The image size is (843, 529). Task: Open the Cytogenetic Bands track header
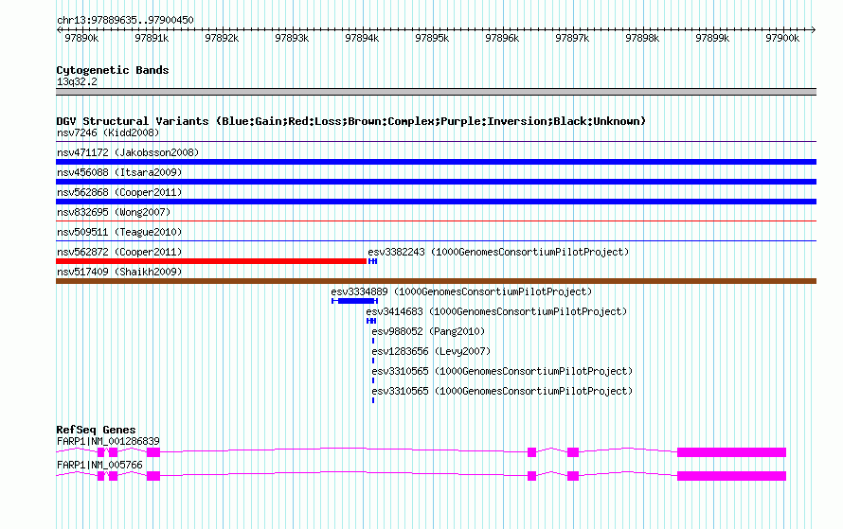113,70
